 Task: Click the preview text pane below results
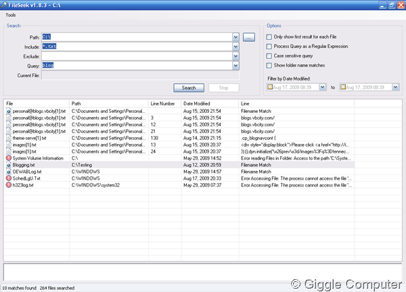click(x=202, y=272)
